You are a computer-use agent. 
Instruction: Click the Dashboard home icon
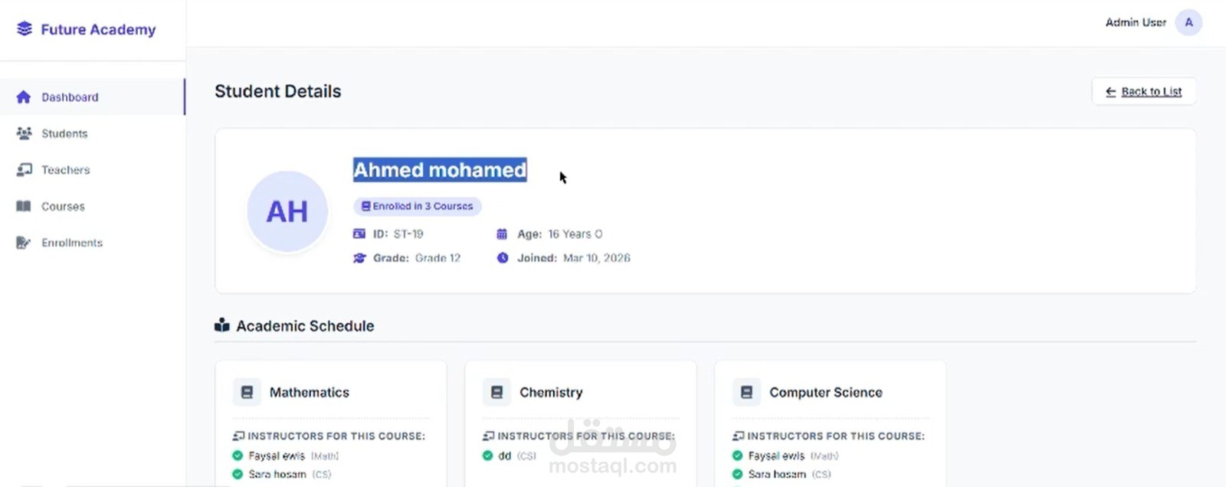24,97
